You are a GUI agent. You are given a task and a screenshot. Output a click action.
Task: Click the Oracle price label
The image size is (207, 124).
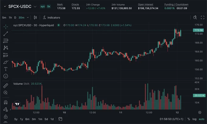point(75,5)
